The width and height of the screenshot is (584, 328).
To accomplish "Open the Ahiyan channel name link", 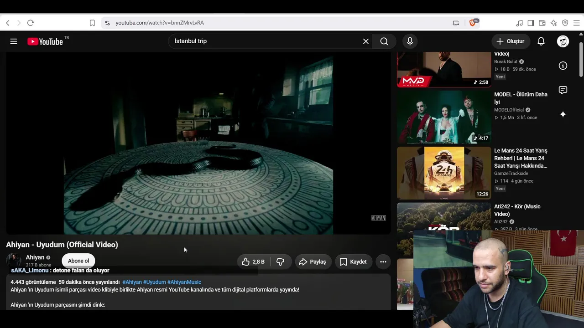I will (35, 257).
